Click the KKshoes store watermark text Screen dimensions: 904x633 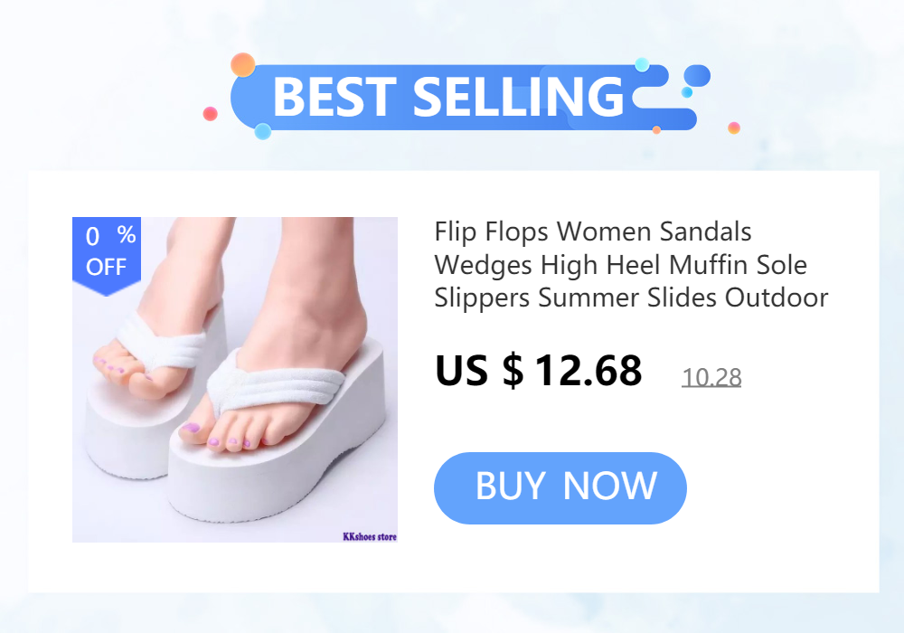coord(370,537)
